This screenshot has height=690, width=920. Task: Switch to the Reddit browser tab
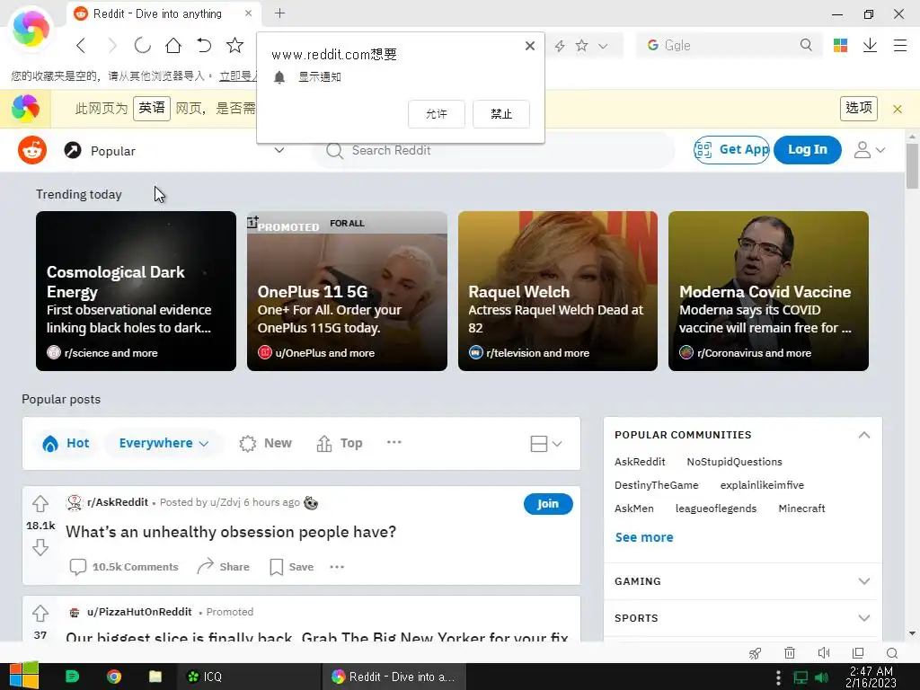tap(165, 13)
